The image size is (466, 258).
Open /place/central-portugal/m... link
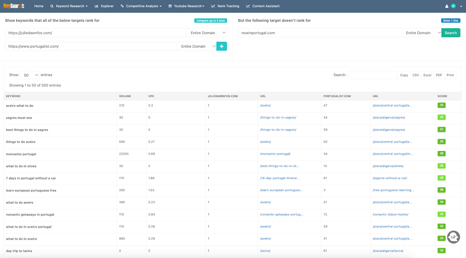pos(393,154)
